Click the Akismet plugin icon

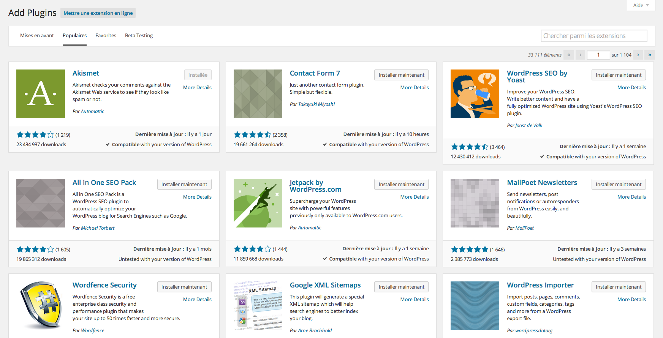(x=41, y=94)
